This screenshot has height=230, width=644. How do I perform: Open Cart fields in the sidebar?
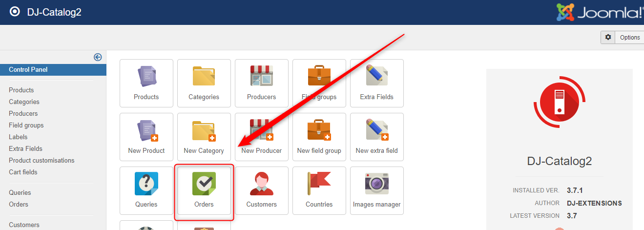(23, 172)
